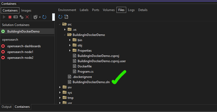Open dropdown arrow next to prune icon

click(40, 17)
